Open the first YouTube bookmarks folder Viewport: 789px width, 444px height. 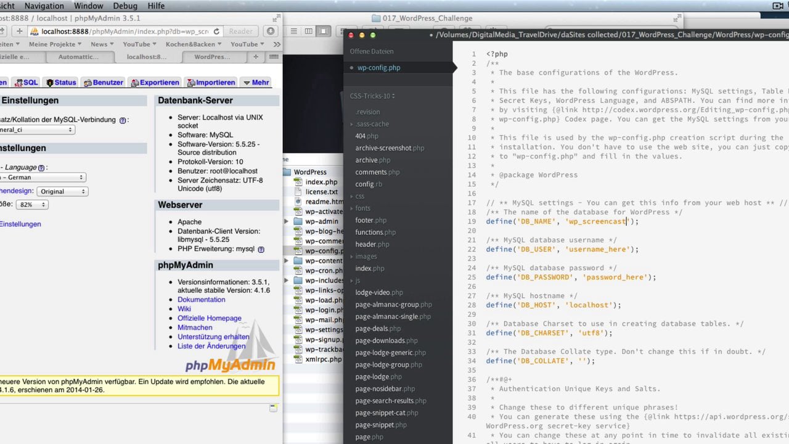click(x=139, y=44)
